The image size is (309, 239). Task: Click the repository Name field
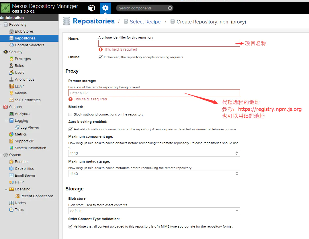pos(169,43)
